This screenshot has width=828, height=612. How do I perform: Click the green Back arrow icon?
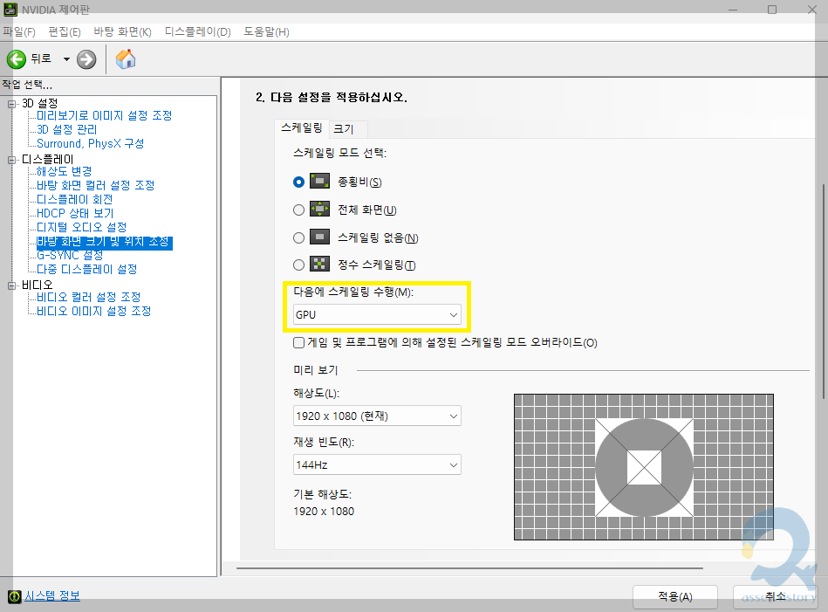tap(17, 59)
